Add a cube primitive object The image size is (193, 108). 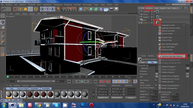point(81,9)
